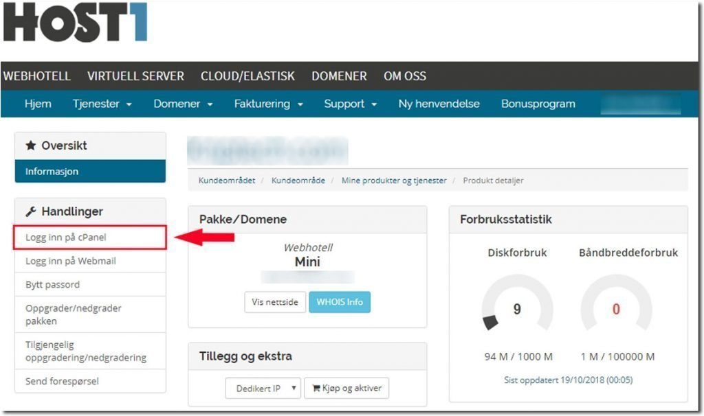This screenshot has width=704, height=416.
Task: Click Logg inn på Webmail
Action: [90, 261]
